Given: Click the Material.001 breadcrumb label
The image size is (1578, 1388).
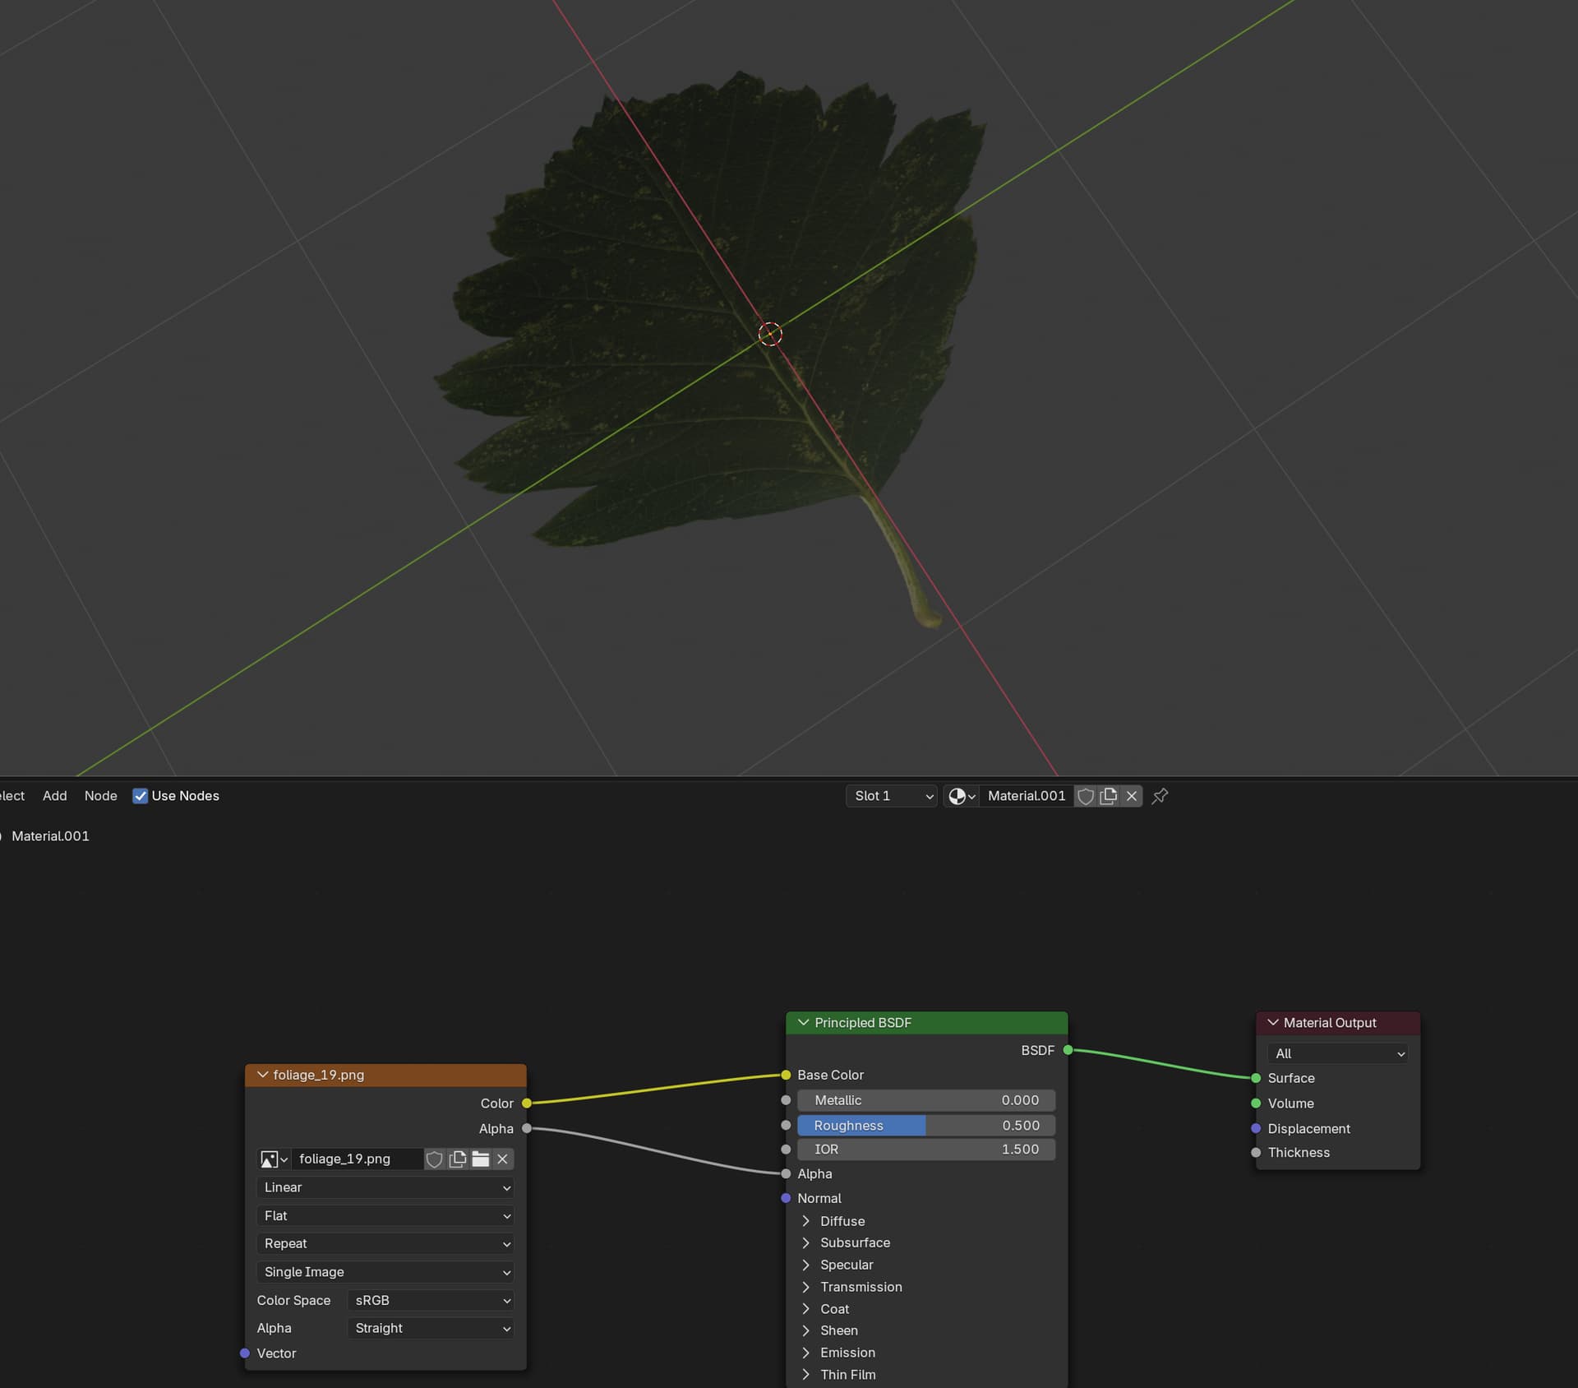Looking at the screenshot, I should pos(50,835).
